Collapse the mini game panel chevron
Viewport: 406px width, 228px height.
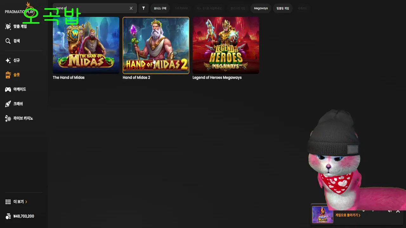(x=398, y=211)
